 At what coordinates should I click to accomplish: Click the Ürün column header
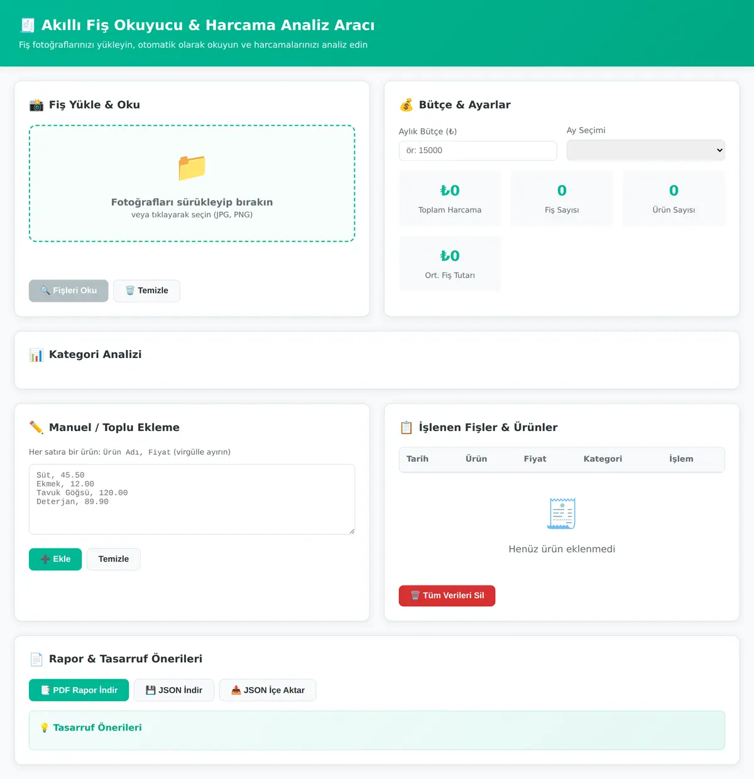coord(476,459)
